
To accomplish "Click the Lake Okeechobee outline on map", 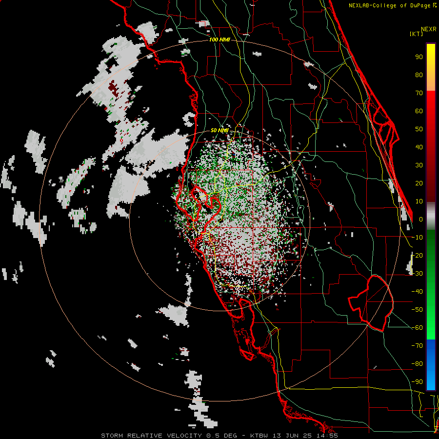I will (x=371, y=303).
